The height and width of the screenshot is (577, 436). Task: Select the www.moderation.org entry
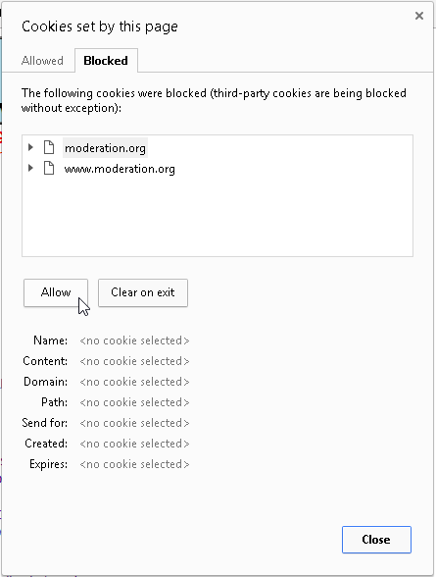click(x=120, y=169)
